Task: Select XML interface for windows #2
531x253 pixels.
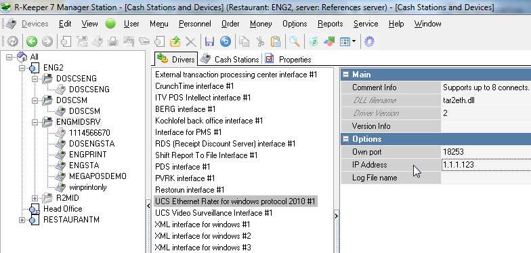Action: 203,236
